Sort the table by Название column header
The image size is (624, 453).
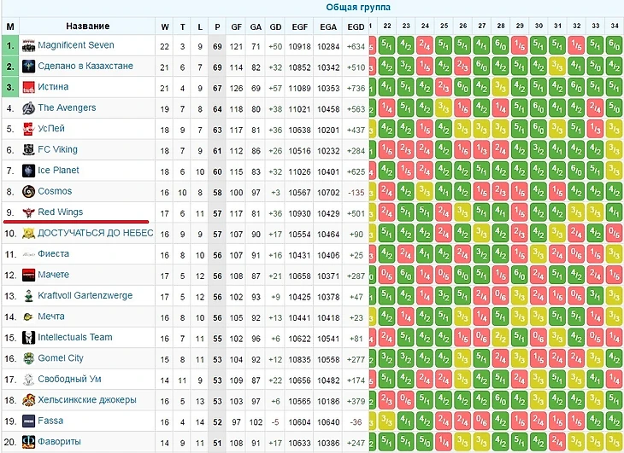point(87,26)
